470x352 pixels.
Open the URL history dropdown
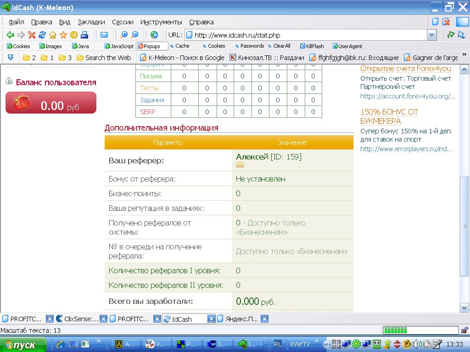point(431,35)
